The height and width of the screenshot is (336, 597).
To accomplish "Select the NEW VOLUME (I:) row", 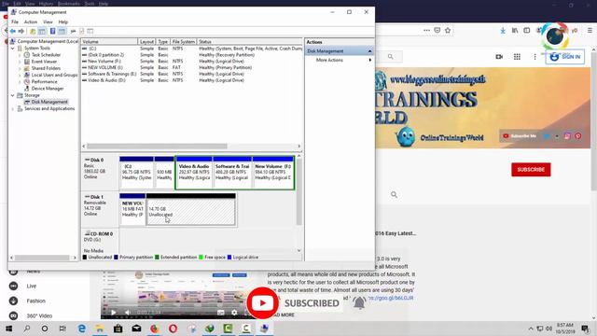I will [191, 67].
